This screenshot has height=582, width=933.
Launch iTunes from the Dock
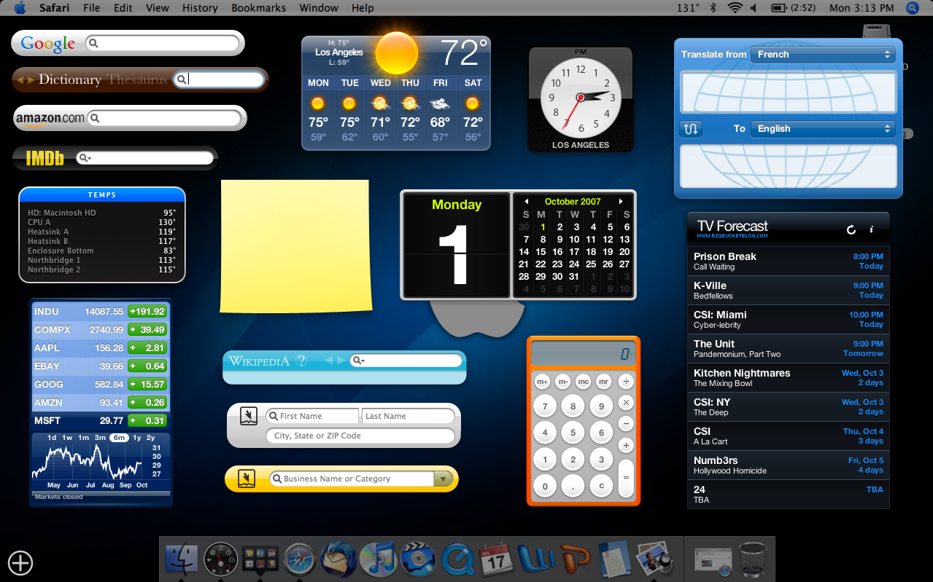[x=378, y=559]
